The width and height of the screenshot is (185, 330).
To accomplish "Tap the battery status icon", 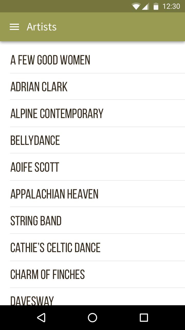I will (156, 6).
